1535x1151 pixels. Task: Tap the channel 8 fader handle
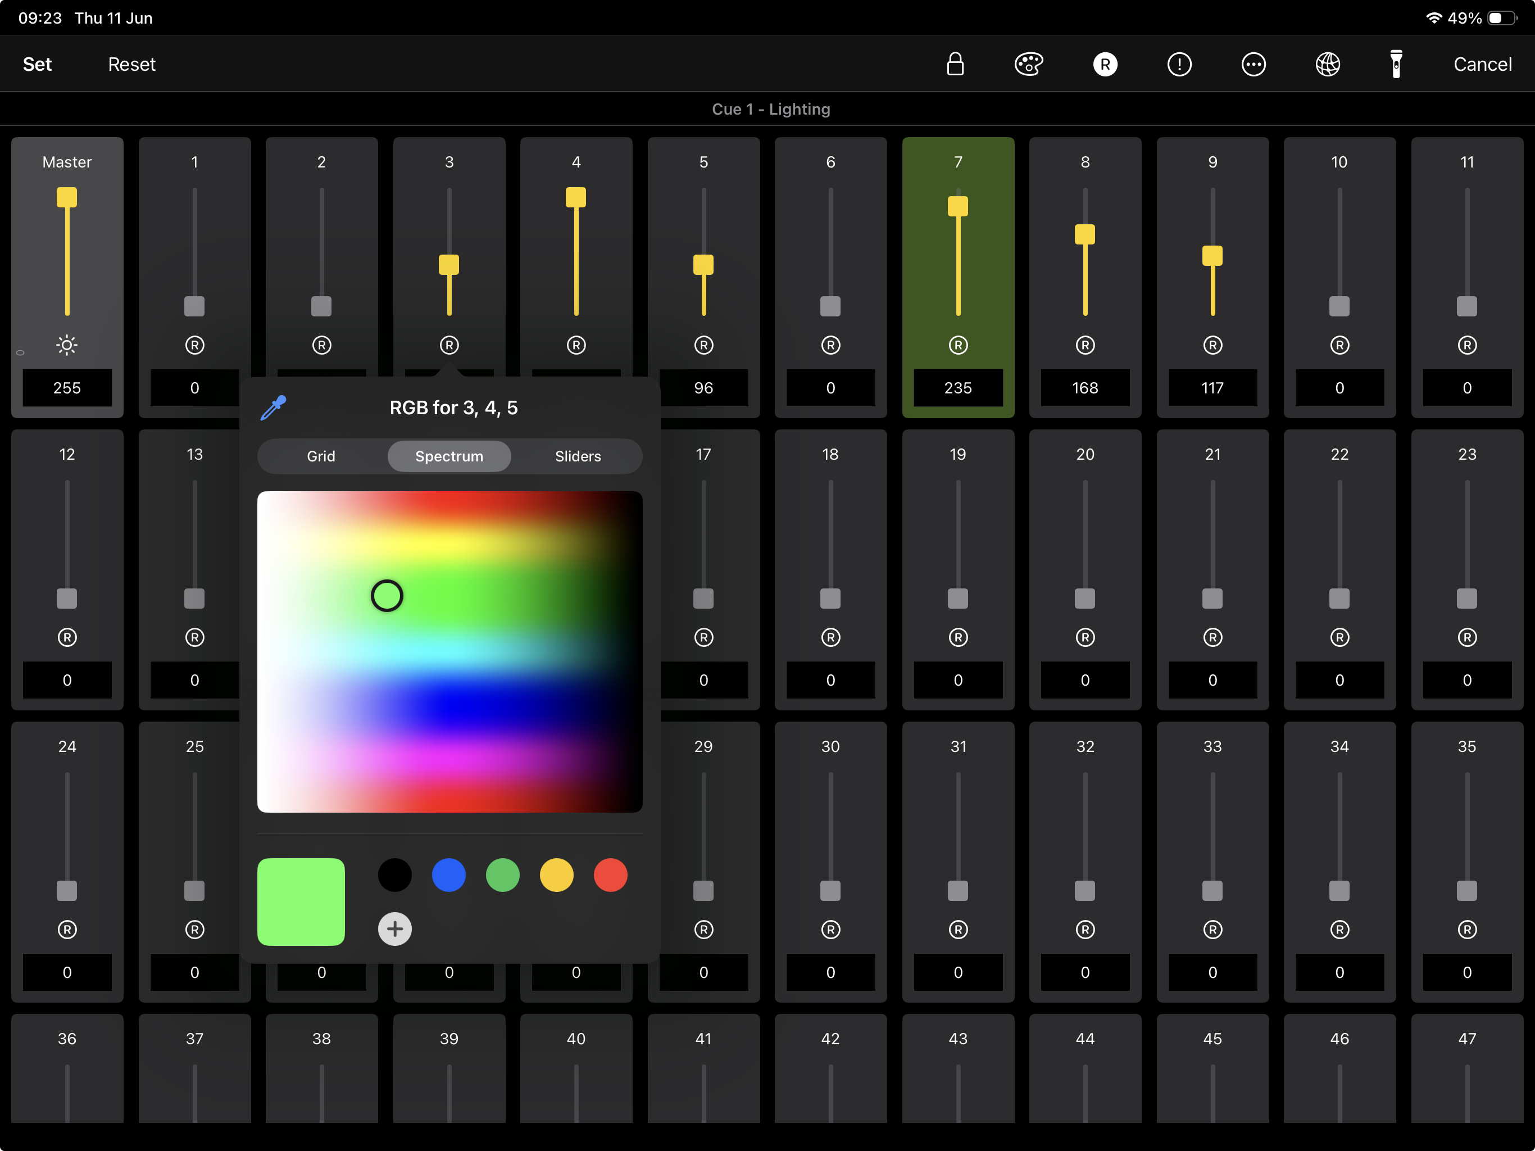click(x=1086, y=234)
